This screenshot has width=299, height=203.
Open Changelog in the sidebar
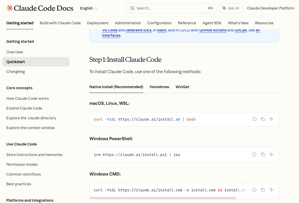pyautogui.click(x=16, y=72)
